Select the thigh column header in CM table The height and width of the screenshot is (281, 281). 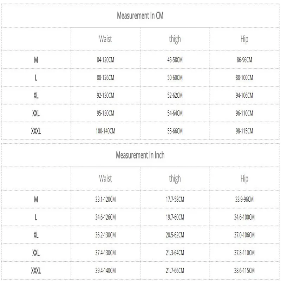point(175,39)
